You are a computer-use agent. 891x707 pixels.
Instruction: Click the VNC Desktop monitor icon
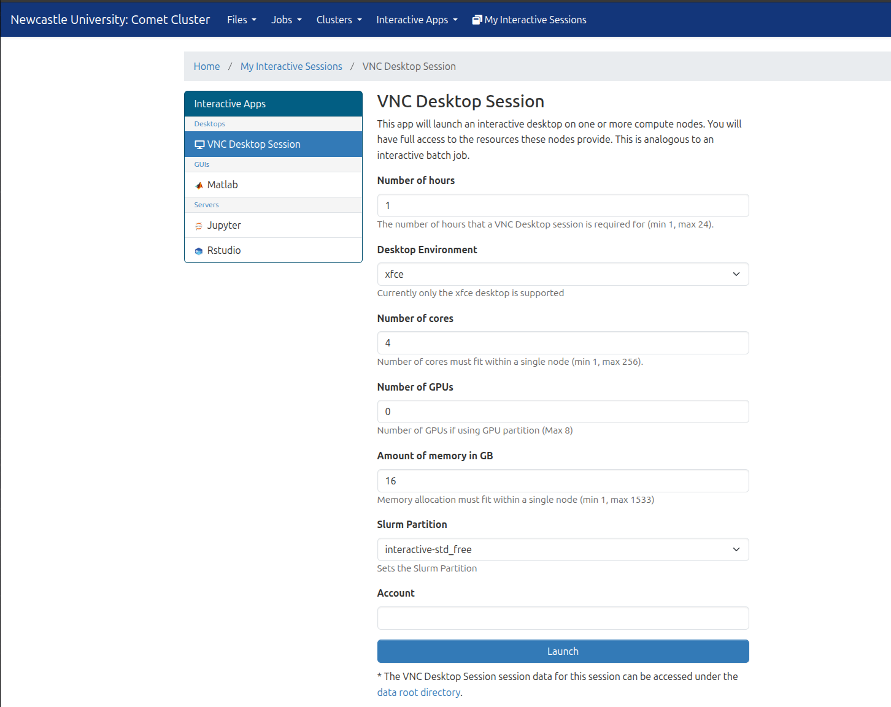click(199, 145)
